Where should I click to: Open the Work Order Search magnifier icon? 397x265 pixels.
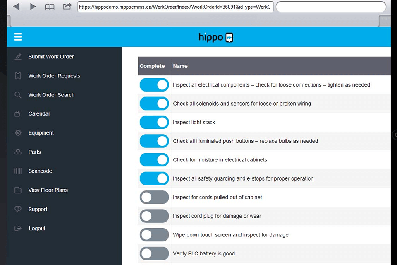tap(18, 94)
